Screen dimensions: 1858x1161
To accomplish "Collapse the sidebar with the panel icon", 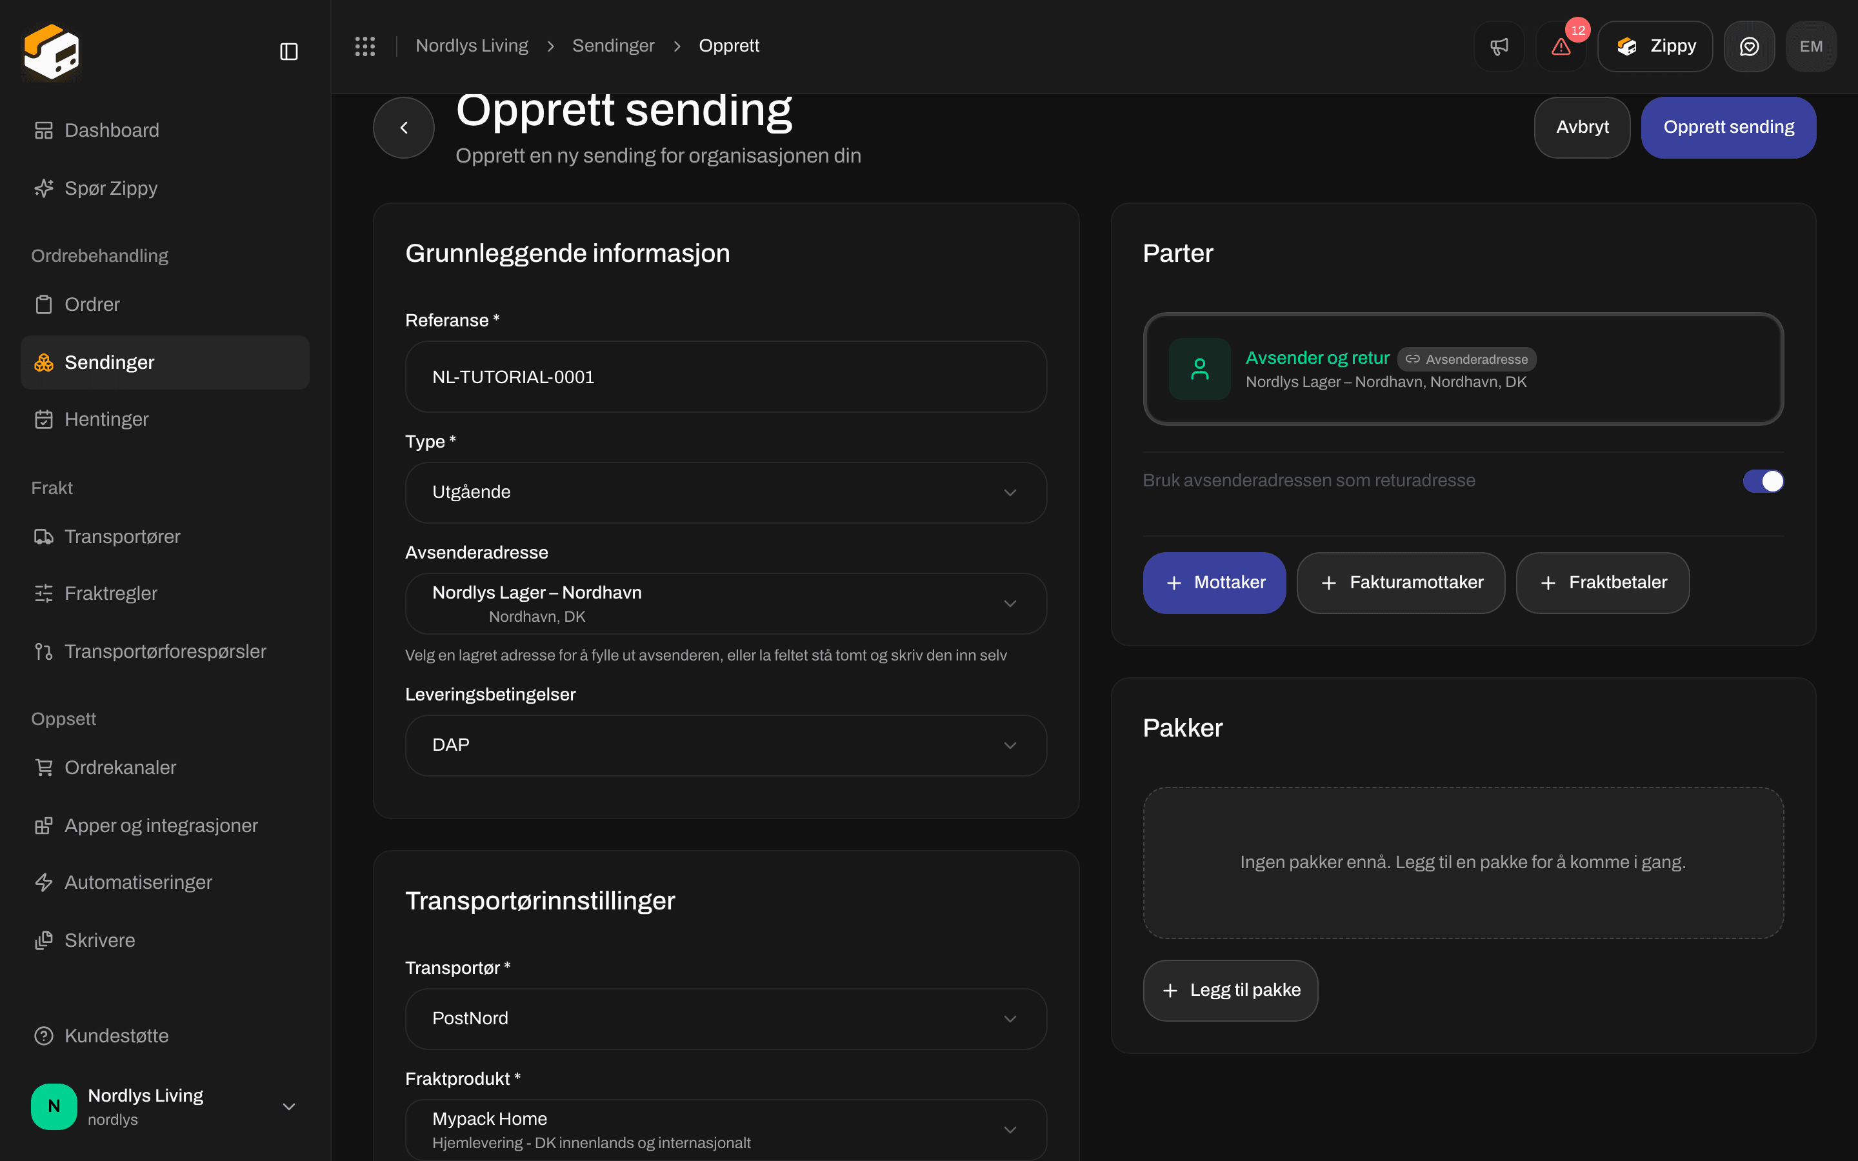I will 288,52.
